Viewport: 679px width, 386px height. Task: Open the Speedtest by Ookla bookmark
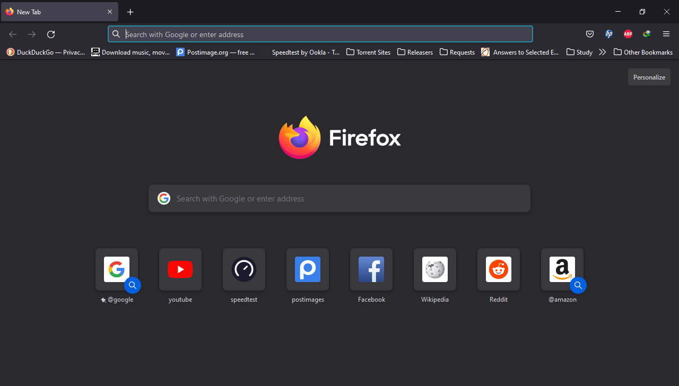(x=300, y=52)
